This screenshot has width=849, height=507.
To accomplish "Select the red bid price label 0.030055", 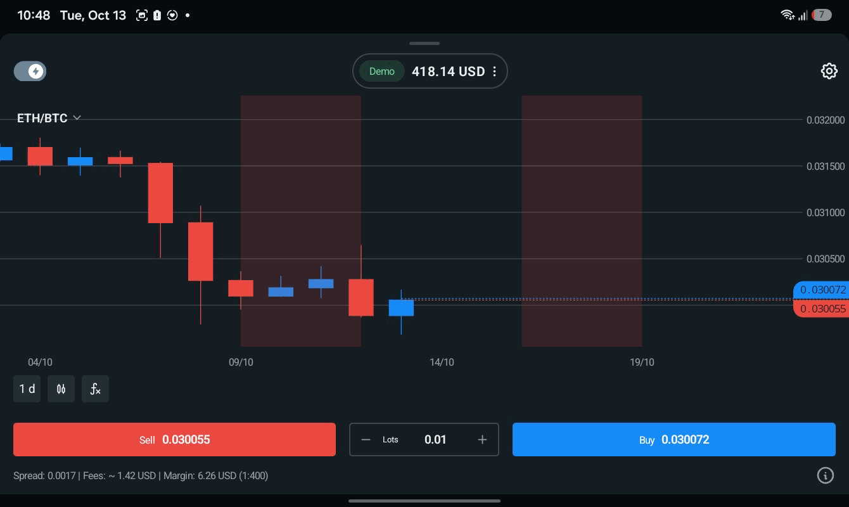I will 822,309.
